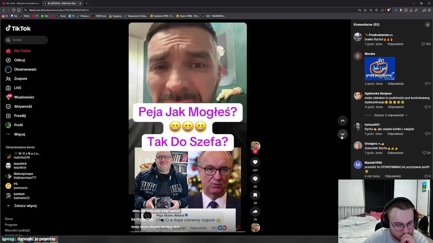Click Firma footer link
Screen dimensions: 433x243
9,219
